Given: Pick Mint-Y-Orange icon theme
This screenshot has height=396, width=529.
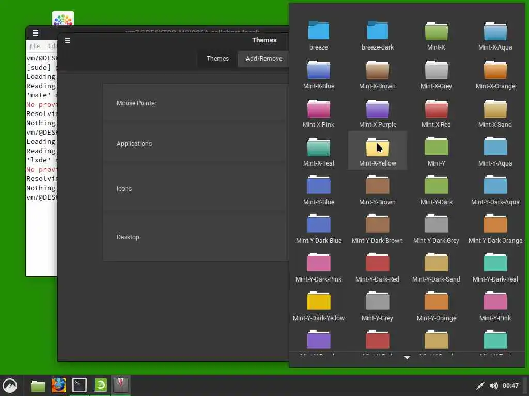Looking at the screenshot, I should [436, 306].
